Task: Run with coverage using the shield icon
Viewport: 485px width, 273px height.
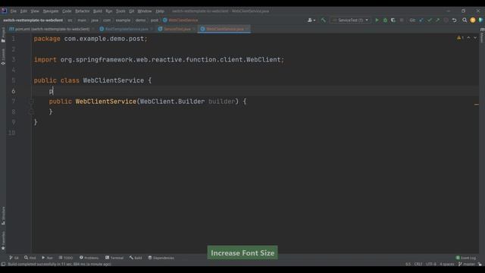Action: 393,20
